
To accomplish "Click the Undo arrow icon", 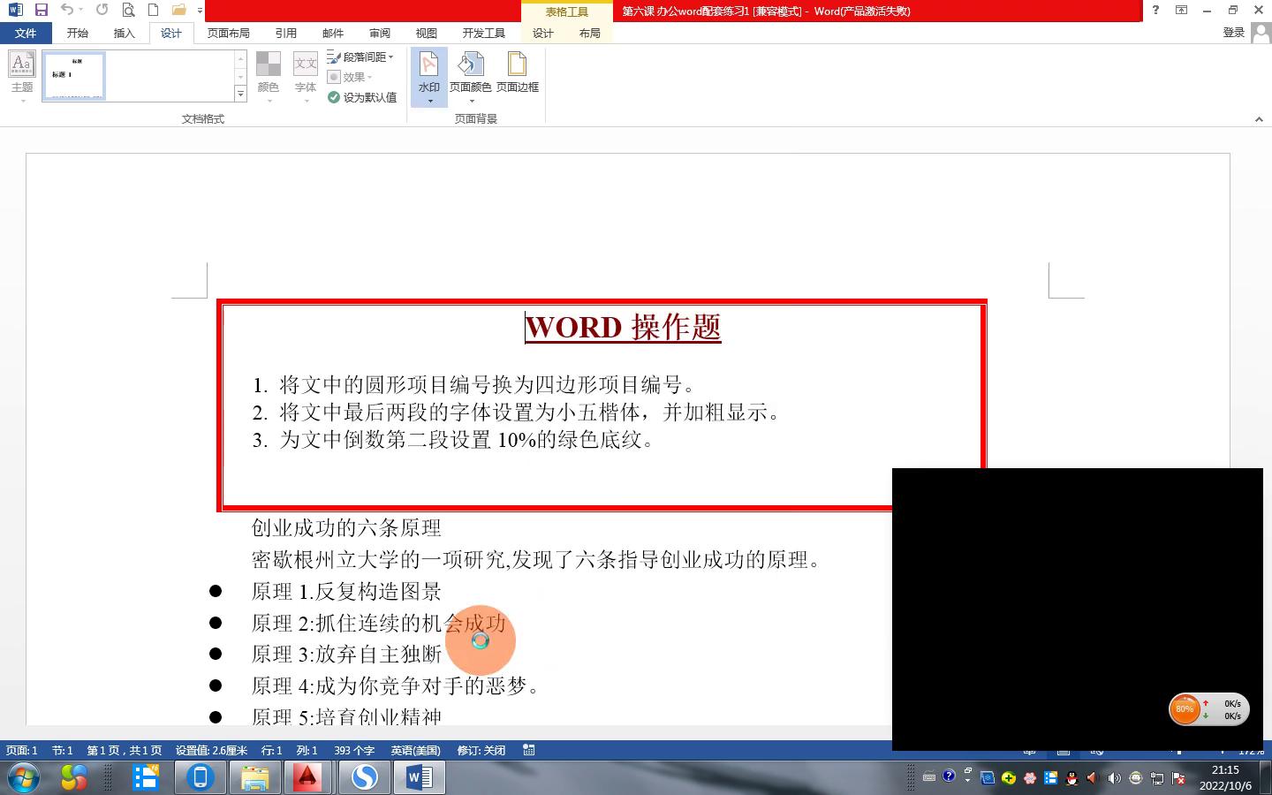I will [x=67, y=11].
